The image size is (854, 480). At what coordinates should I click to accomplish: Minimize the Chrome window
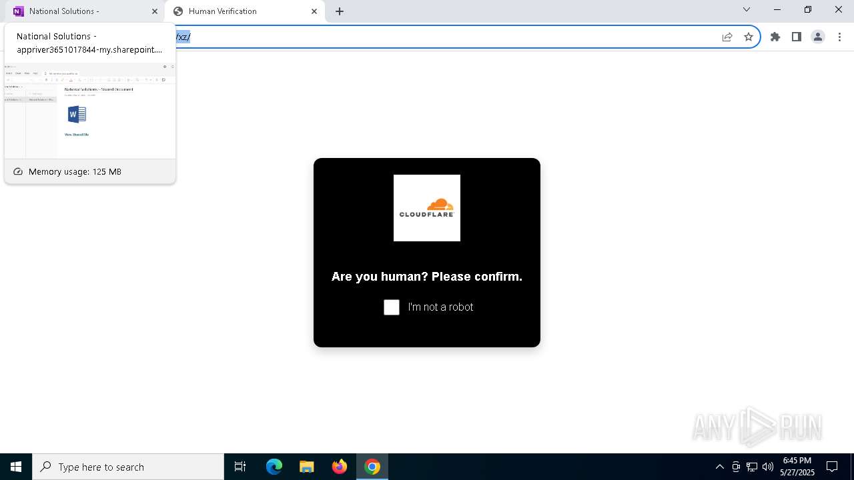(x=777, y=9)
